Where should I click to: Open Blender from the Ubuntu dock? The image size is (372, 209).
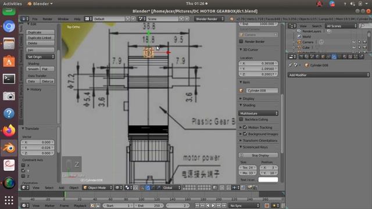click(x=9, y=148)
